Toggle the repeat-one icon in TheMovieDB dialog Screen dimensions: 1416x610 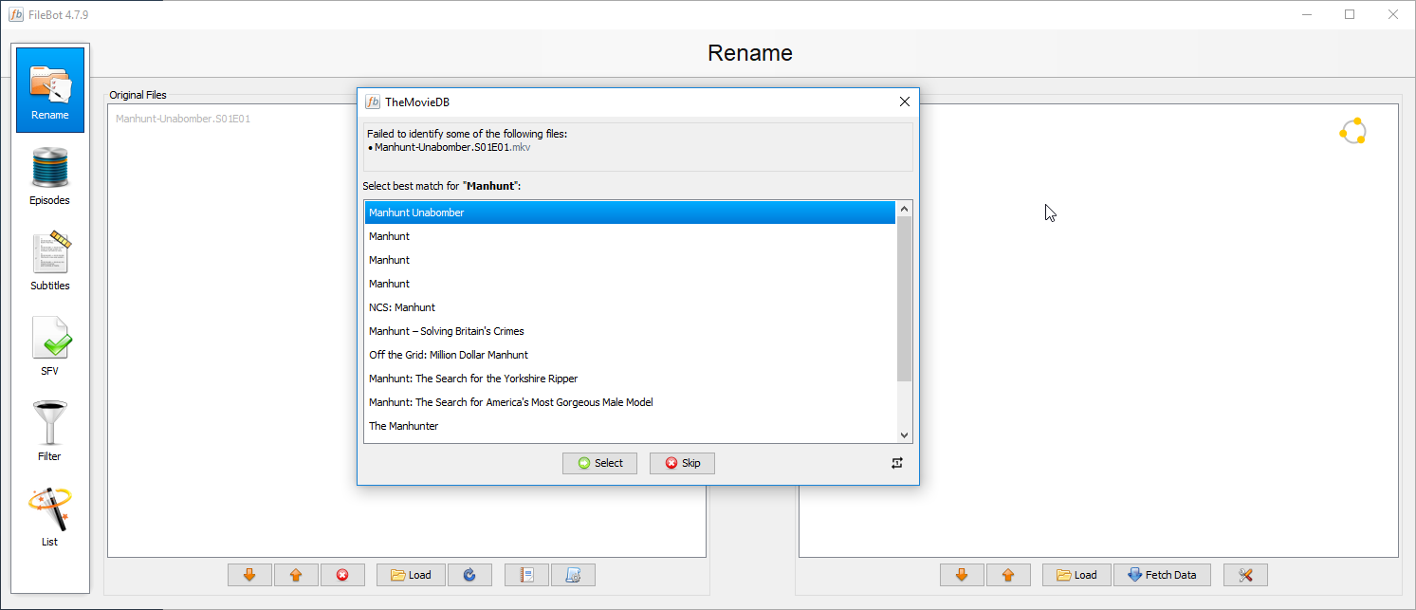click(897, 463)
